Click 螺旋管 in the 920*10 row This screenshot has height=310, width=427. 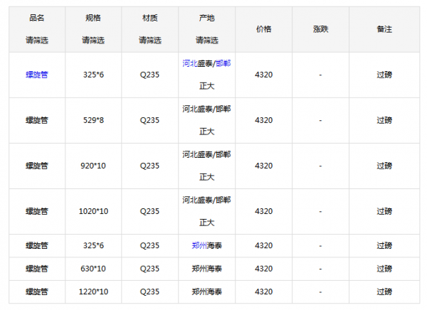(37, 166)
